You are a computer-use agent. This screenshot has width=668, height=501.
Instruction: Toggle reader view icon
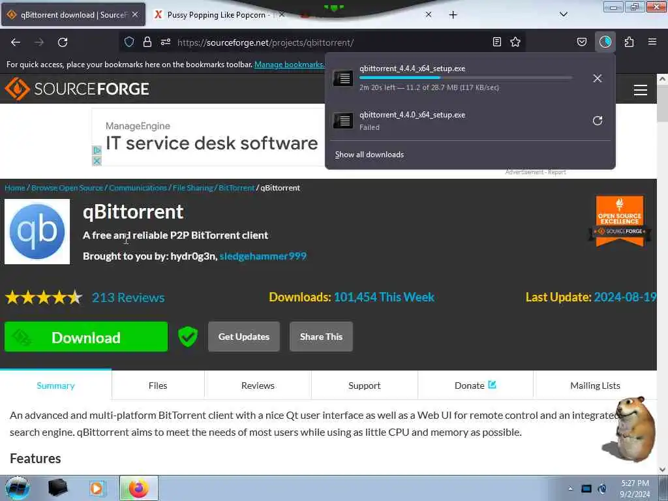point(496,42)
